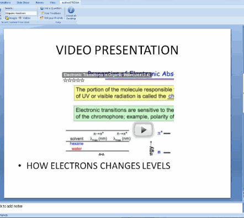Click the VIDEO PRESENTATION slide title

click(117, 50)
